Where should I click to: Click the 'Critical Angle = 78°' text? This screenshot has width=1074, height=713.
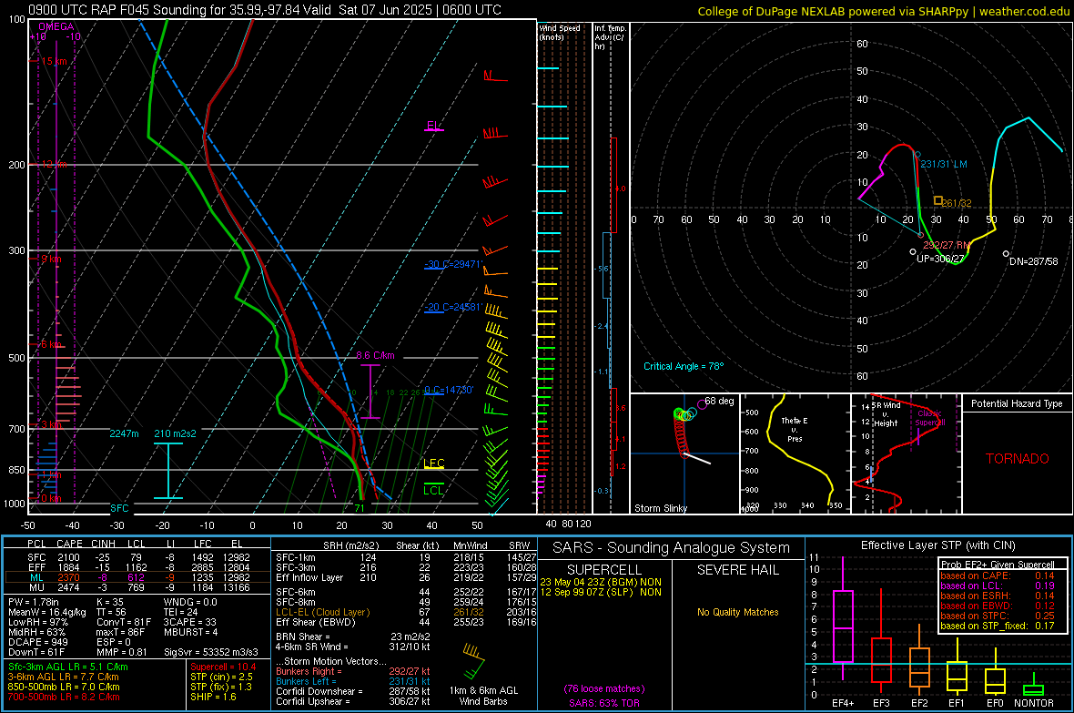click(x=684, y=367)
